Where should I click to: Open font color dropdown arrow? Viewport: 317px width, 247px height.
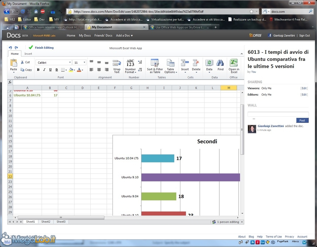[82, 70]
